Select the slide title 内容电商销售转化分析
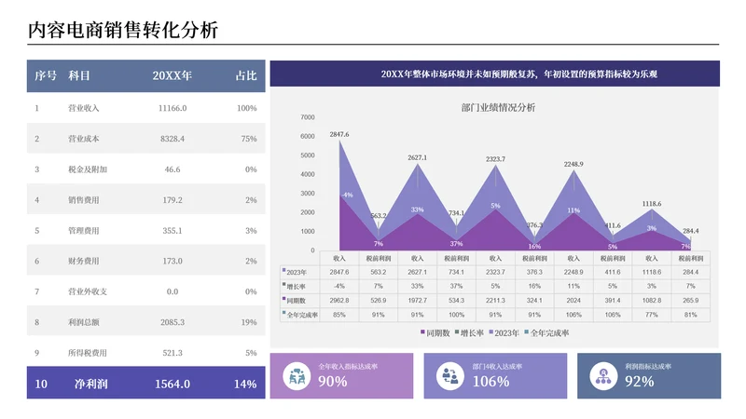 pos(123,30)
